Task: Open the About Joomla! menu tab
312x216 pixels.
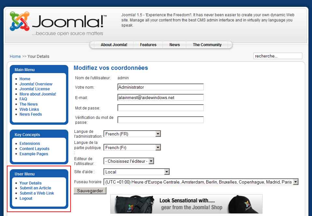Action: (x=114, y=45)
